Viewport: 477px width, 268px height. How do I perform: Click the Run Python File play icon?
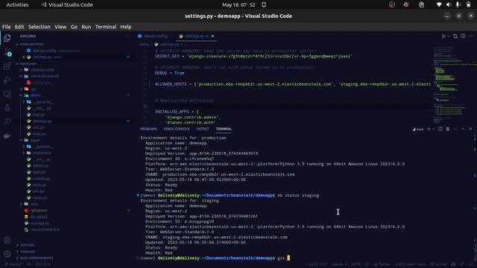443,36
